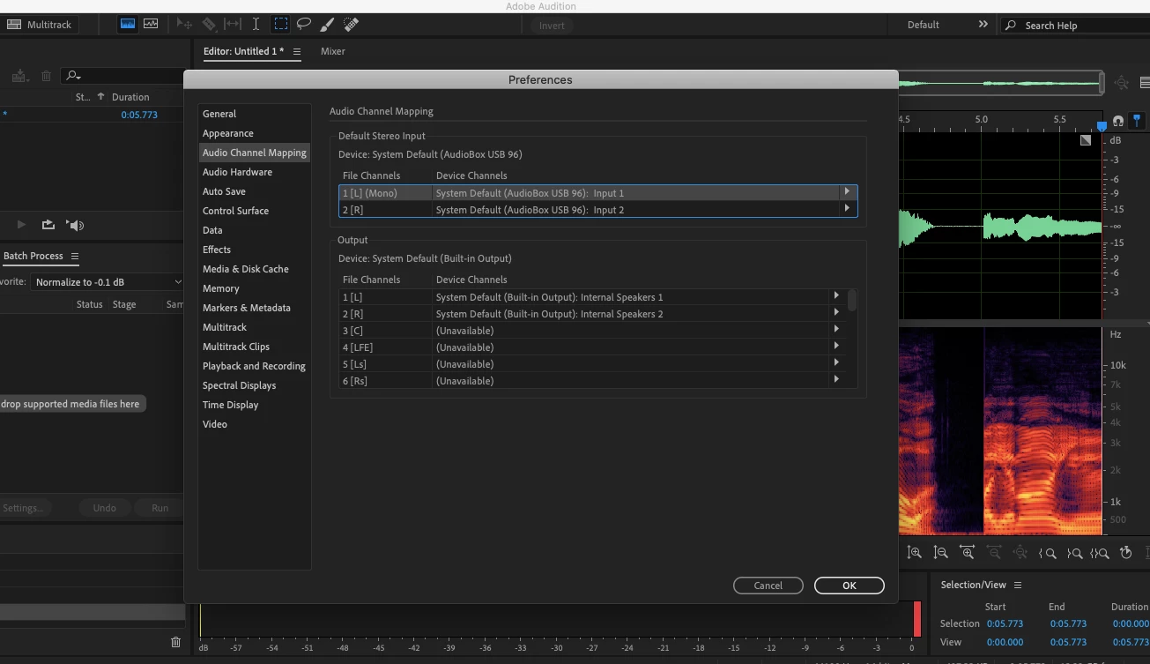Select the Move tool in toolbar
Screen dimensions: 1150x664
pyautogui.click(x=184, y=25)
